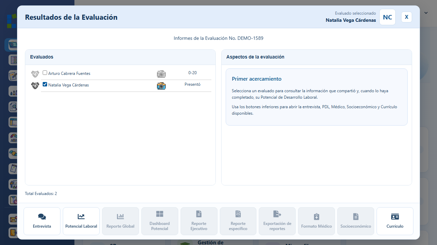Click the Exportación de reportes button
This screenshot has width=437, height=245.
click(x=277, y=221)
